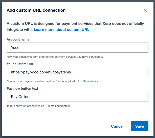Close the Add custom URL connection dialog
The image size is (155, 138).
coord(145,10)
